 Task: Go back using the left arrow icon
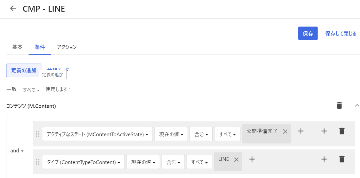point(13,8)
